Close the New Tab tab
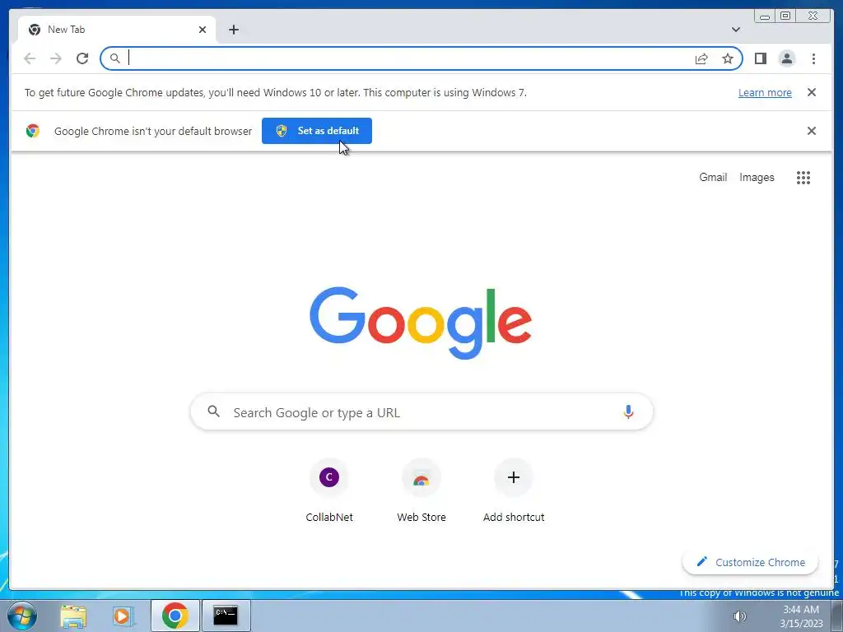Image resolution: width=843 pixels, height=632 pixels. click(203, 30)
